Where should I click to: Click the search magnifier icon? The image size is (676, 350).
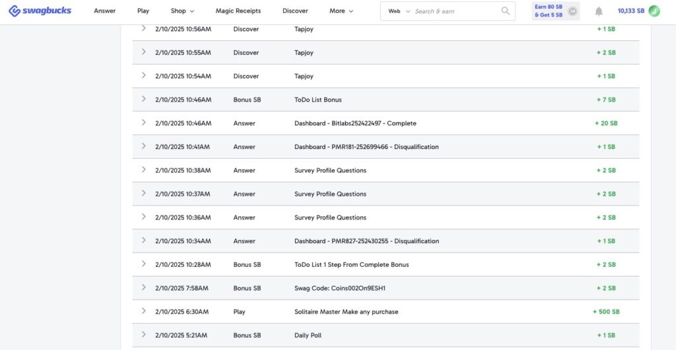[x=506, y=11]
